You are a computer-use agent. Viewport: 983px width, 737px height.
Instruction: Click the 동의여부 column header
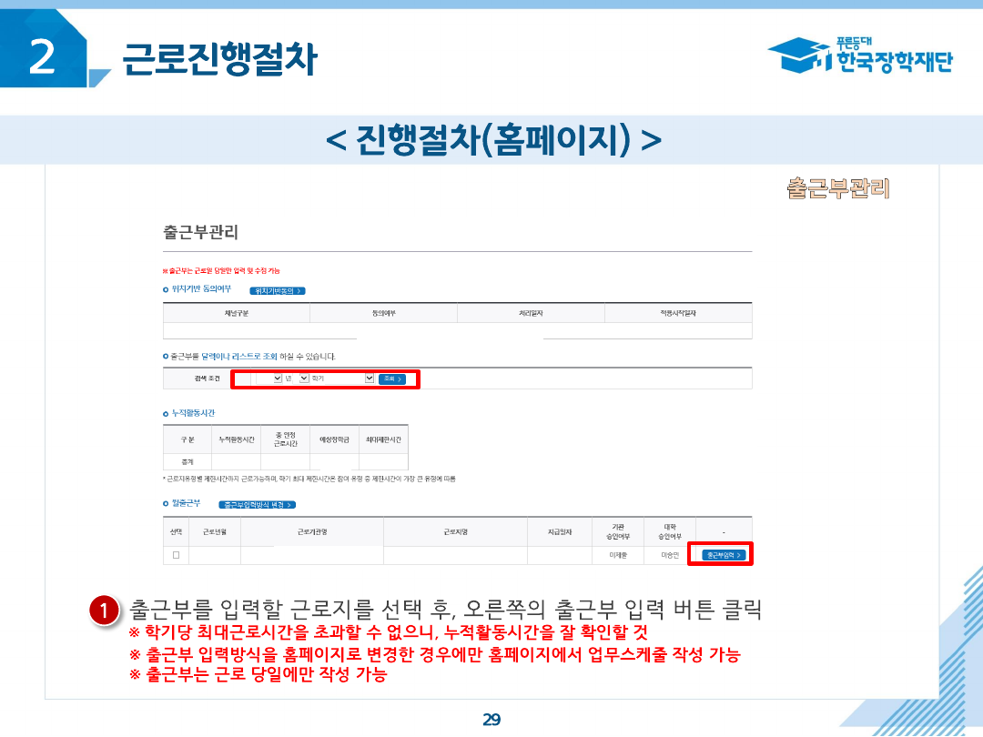383,313
